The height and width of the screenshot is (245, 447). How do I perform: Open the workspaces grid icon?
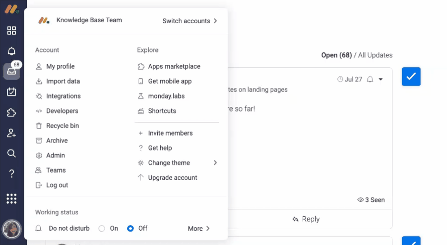(12, 31)
